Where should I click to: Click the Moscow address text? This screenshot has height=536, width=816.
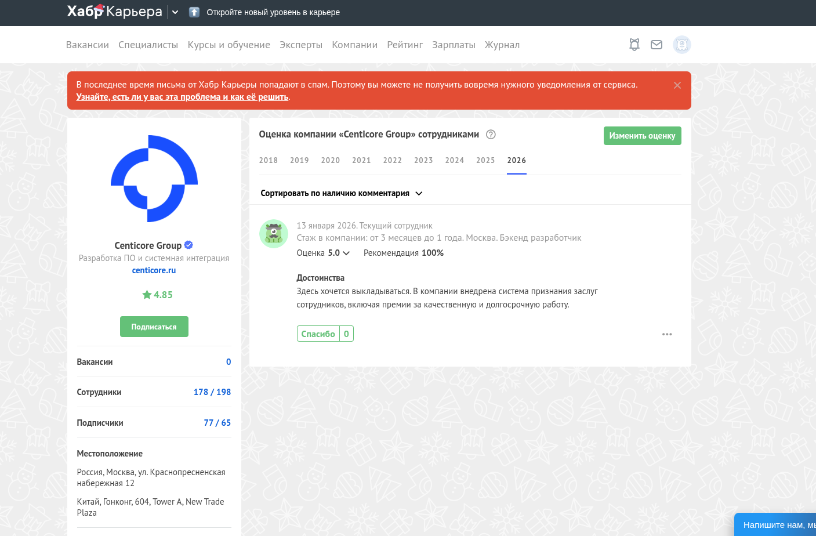click(x=151, y=477)
